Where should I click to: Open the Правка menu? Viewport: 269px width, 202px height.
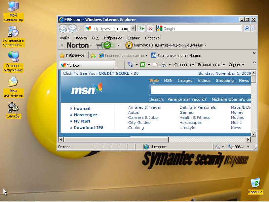click(x=80, y=38)
